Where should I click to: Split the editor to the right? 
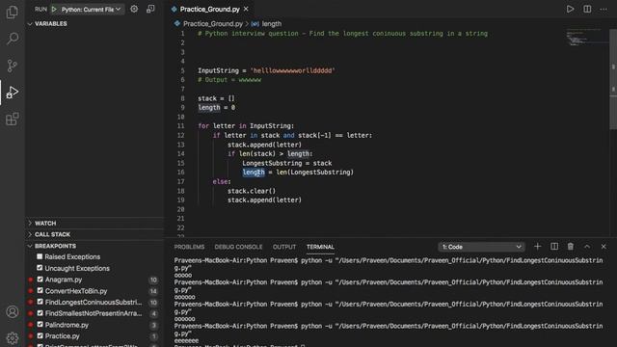[587, 9]
